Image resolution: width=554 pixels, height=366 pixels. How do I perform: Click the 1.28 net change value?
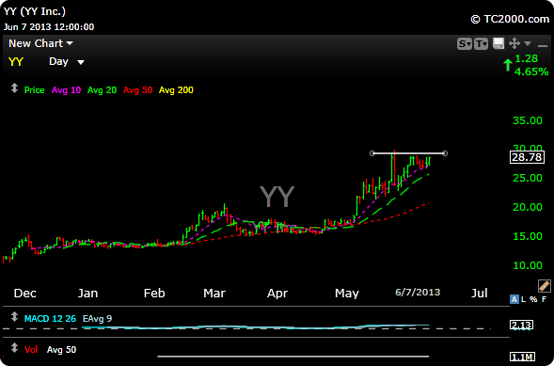[x=527, y=58]
